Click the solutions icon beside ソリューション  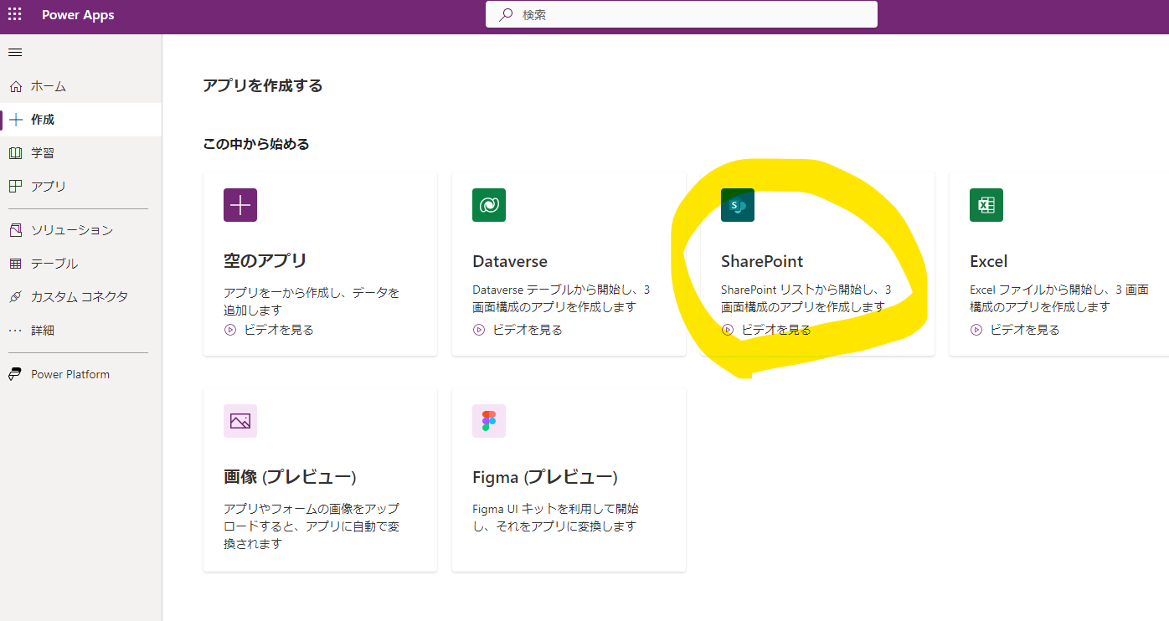15,230
